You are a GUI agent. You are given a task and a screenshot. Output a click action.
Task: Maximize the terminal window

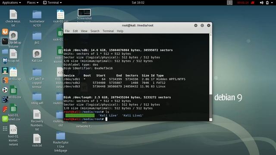(x=202, y=25)
